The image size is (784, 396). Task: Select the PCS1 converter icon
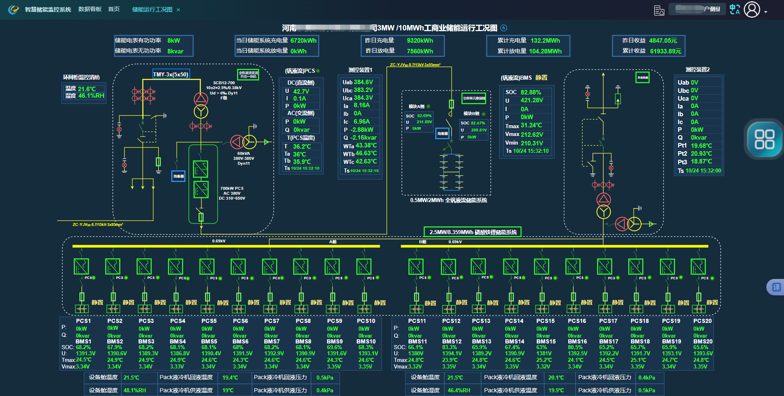[x=81, y=267]
